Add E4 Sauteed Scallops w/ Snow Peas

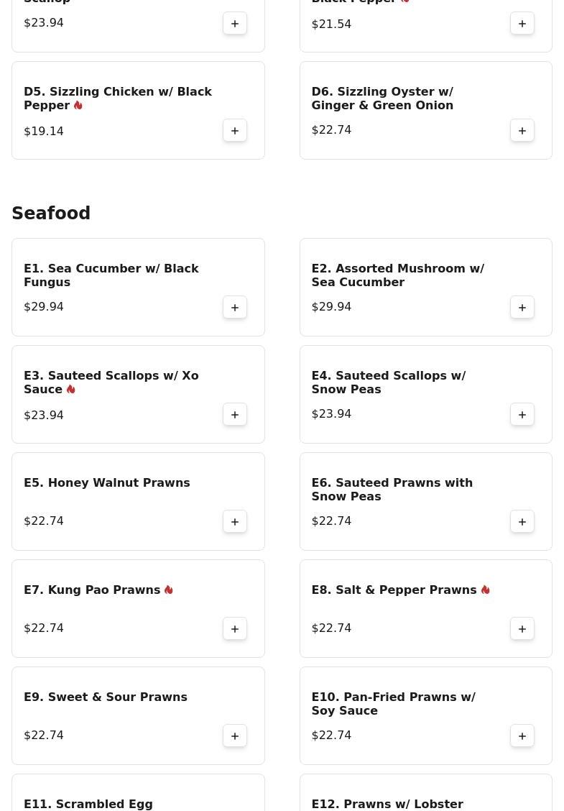(x=522, y=415)
